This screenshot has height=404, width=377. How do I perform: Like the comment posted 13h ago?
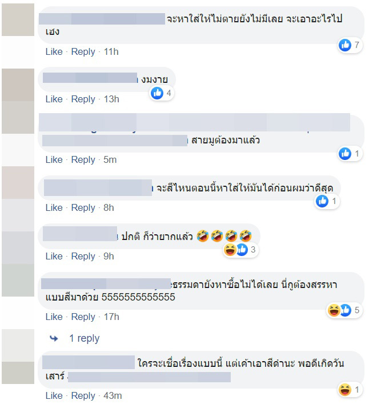(x=54, y=99)
